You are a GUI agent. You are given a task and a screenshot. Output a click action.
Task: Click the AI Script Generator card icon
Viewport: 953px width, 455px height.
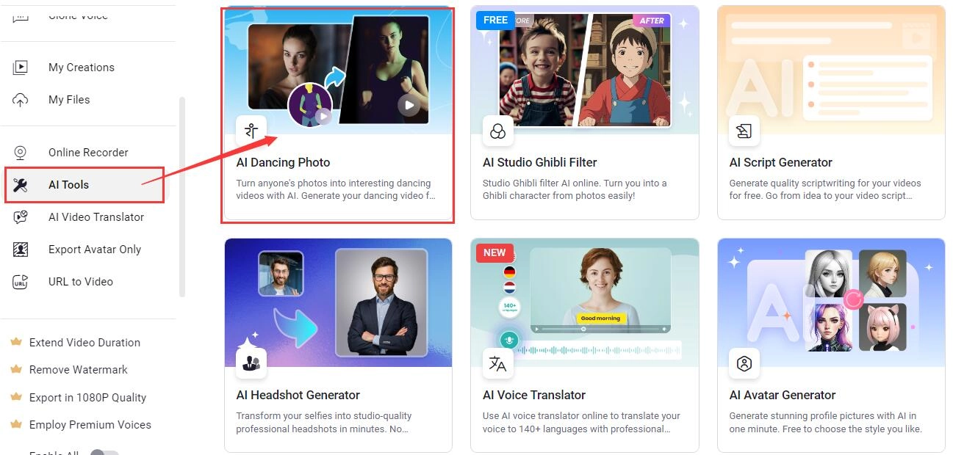click(744, 131)
